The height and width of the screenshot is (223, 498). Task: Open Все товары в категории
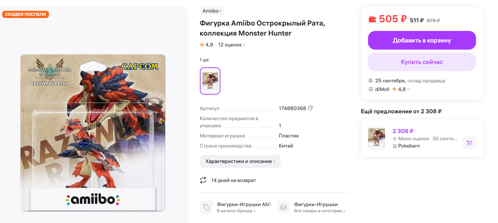[319, 211]
